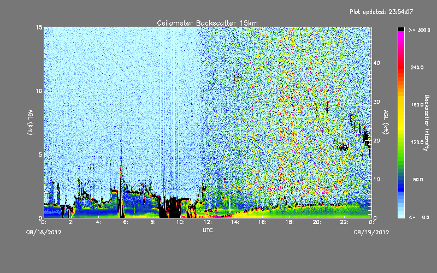Viewport: 437px width, 273px height.
Task: Click the "30" kft tick label
Action: pyautogui.click(x=376, y=102)
